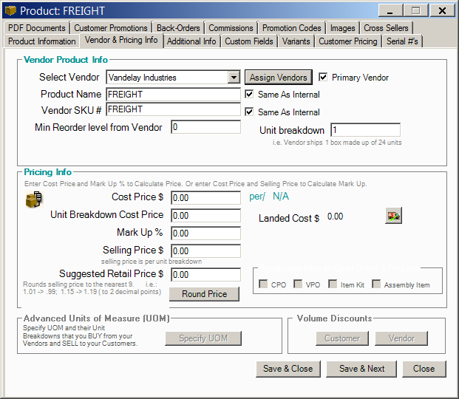Click the Save & Next button
Viewport: 459px width, 399px height.
(362, 369)
